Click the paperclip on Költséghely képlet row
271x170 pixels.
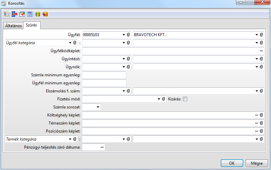(261, 115)
